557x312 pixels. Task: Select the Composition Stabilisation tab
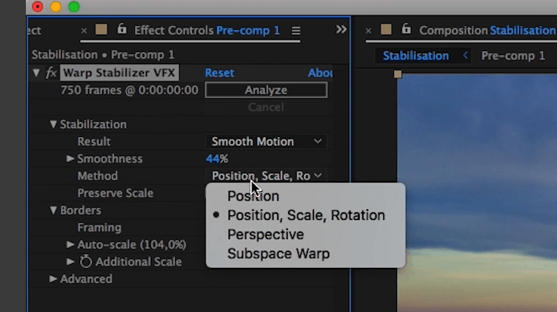click(x=488, y=30)
